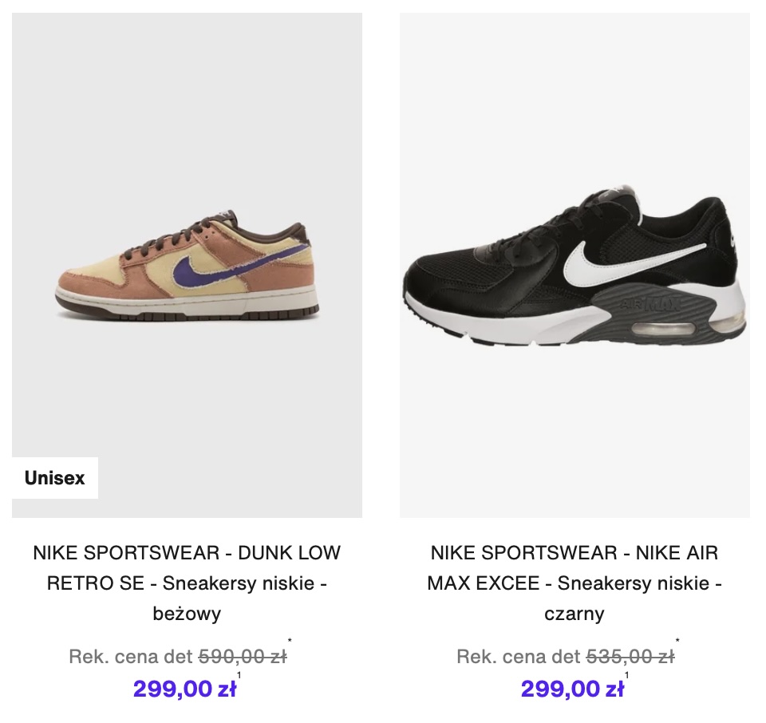Click 'Rek. cena det' label under Dunk Low
Viewport: 766px width, 723px height.
coord(131,657)
